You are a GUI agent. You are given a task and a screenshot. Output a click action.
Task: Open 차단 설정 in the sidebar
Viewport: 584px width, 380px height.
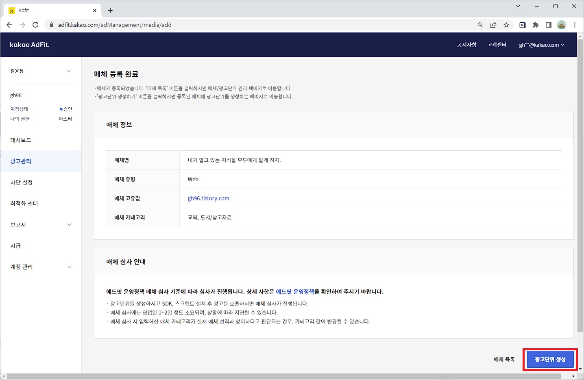click(x=41, y=182)
